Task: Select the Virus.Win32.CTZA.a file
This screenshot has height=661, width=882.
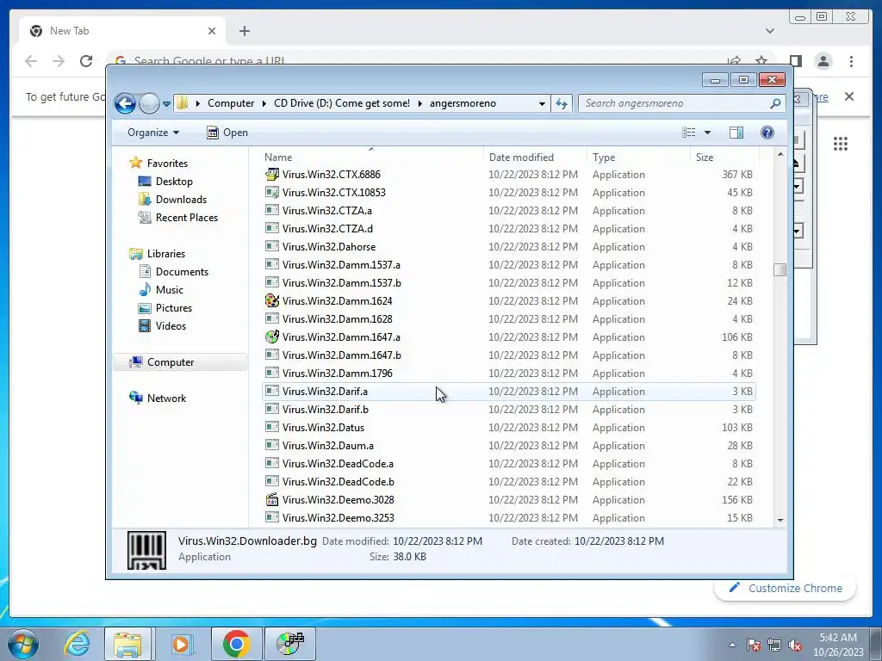Action: coord(508,211)
